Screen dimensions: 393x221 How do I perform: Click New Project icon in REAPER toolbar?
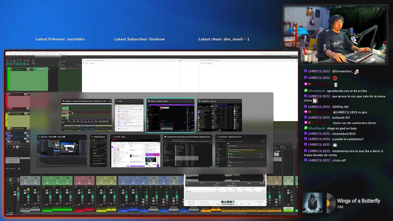[x=7, y=60]
